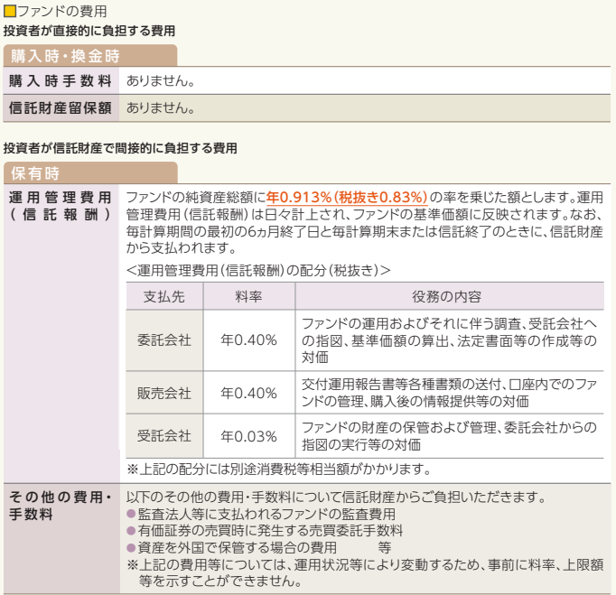Click the 料率 column header
616x595 pixels.
click(248, 297)
